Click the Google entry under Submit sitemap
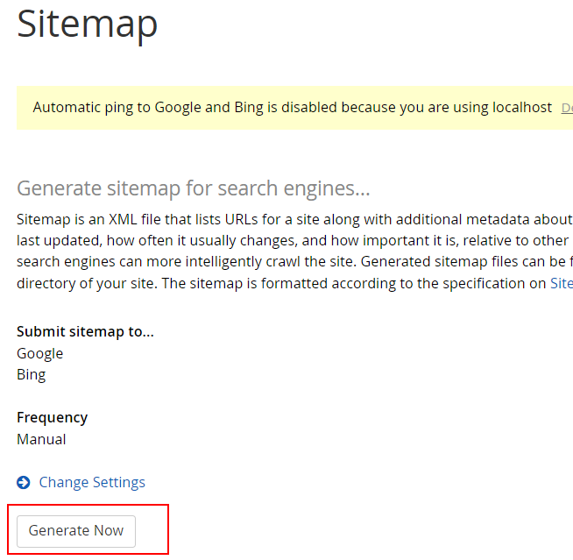This screenshot has height=560, width=573. coord(39,353)
